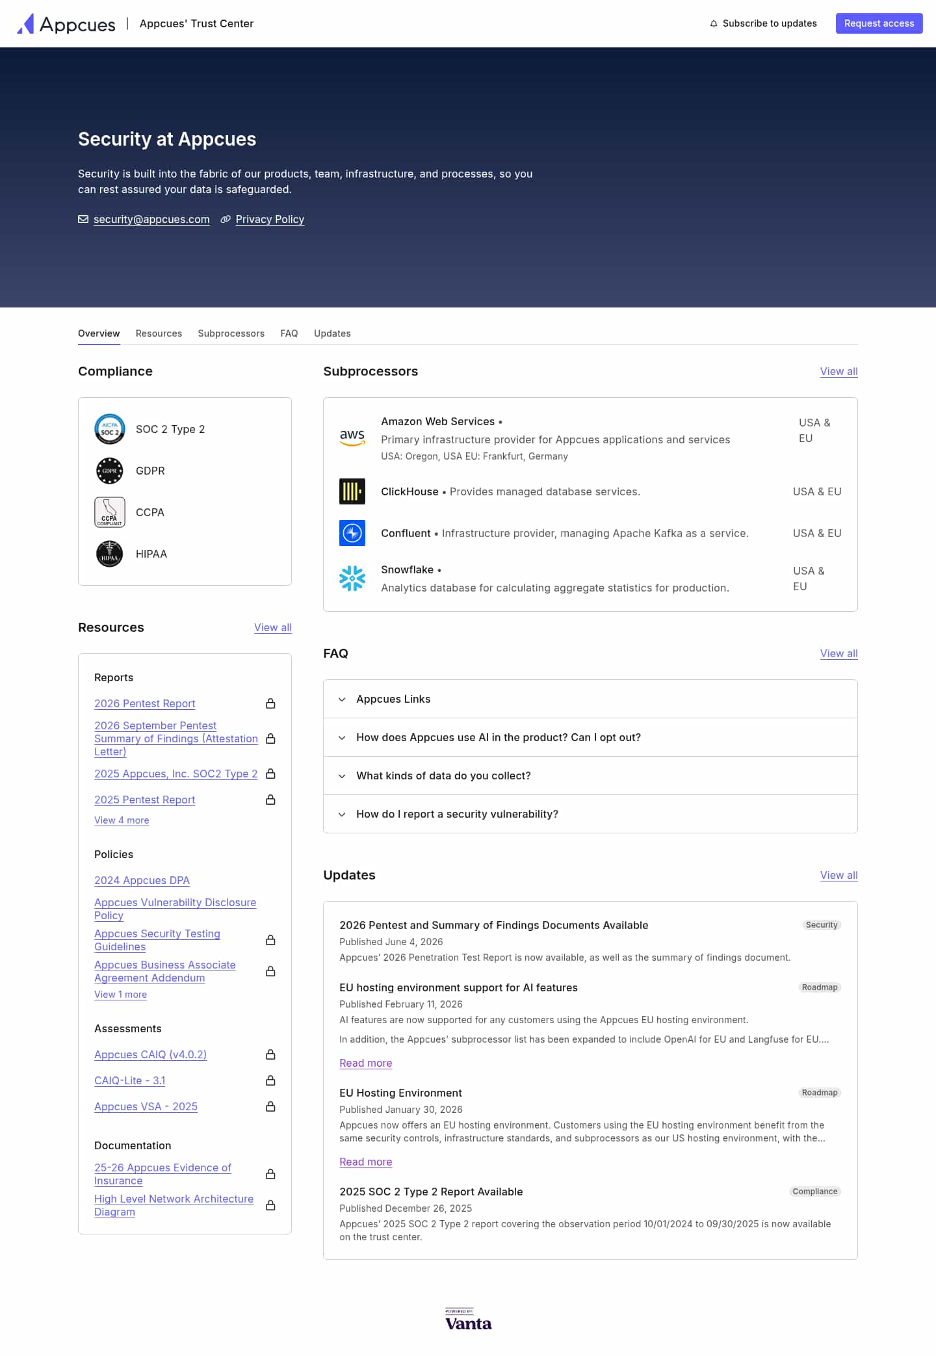Open View 4 more reports link
This screenshot has height=1356, width=936.
(122, 820)
